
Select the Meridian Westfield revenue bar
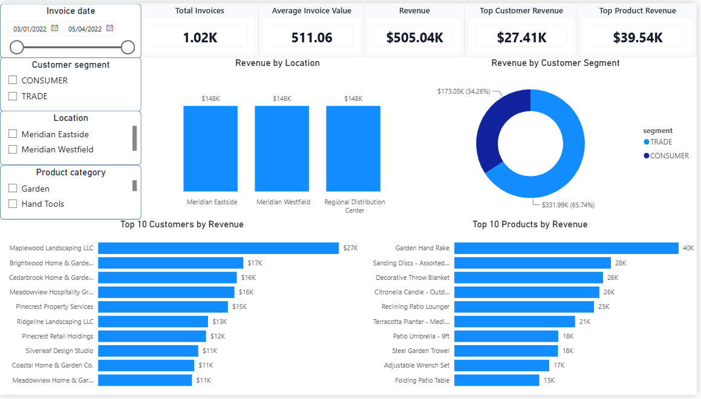pos(282,148)
